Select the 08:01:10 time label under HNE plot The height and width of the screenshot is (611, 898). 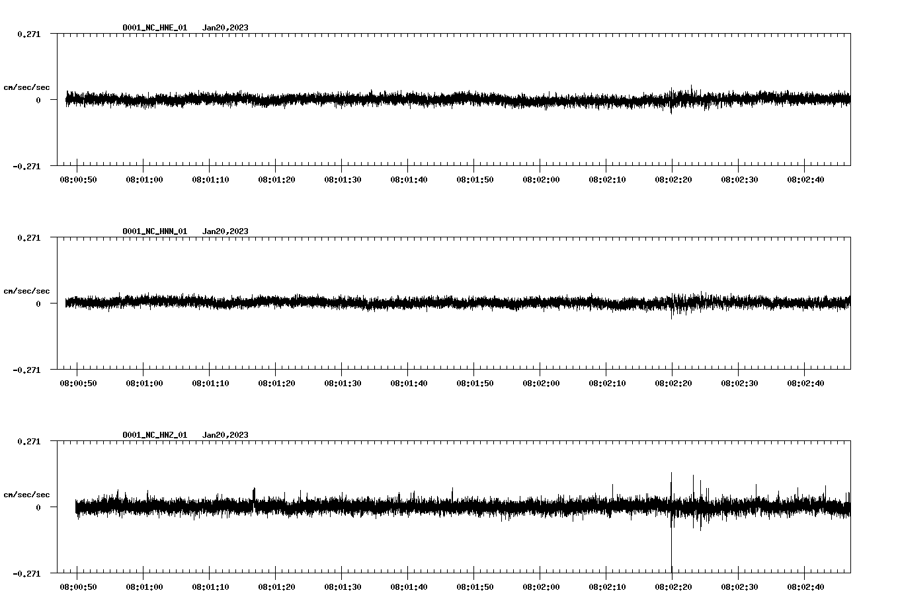point(210,179)
